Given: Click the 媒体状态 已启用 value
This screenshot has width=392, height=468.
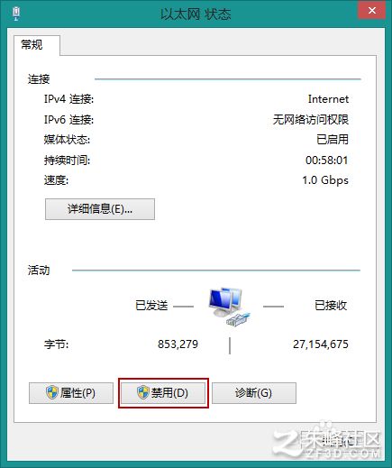Looking at the screenshot, I should point(333,140).
